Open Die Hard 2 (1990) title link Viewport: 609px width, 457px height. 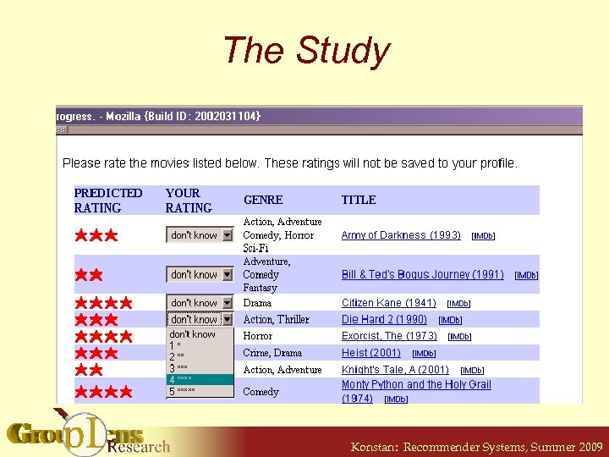pyautogui.click(x=384, y=319)
